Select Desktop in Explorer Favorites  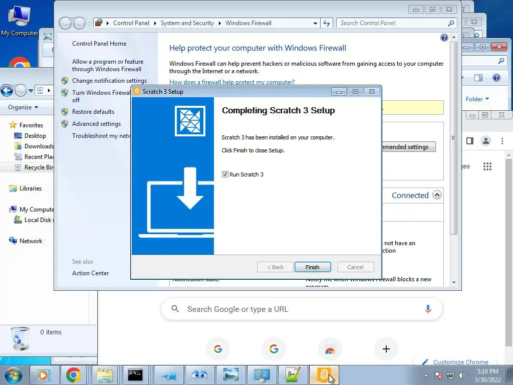(x=35, y=135)
